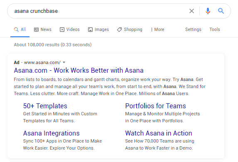Click the 'About 108,000 results' stats text

point(53,45)
